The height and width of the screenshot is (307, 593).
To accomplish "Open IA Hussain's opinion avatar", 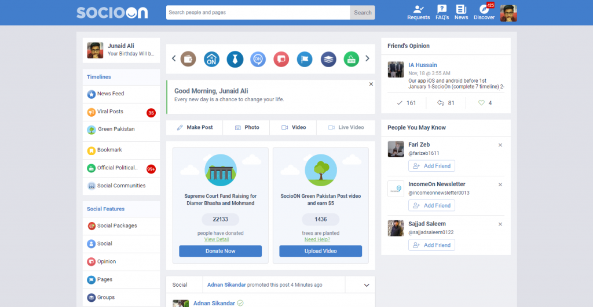I will 396,69.
